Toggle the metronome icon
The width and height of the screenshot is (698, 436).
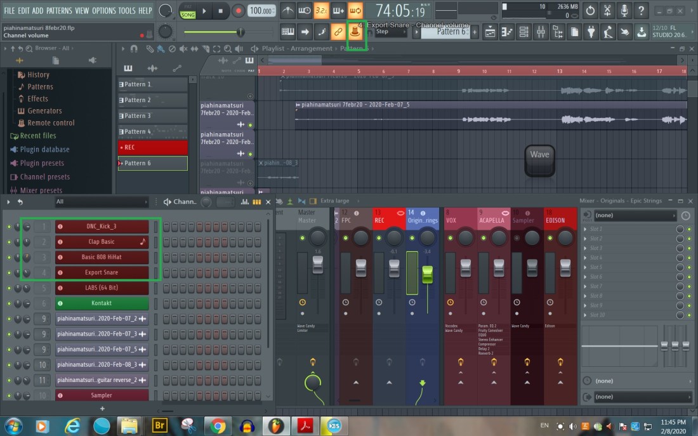click(x=288, y=11)
